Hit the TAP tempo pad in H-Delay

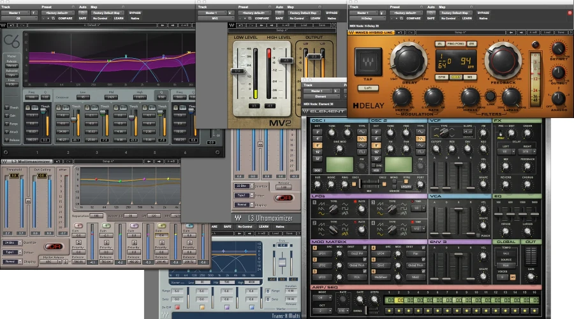(x=368, y=61)
